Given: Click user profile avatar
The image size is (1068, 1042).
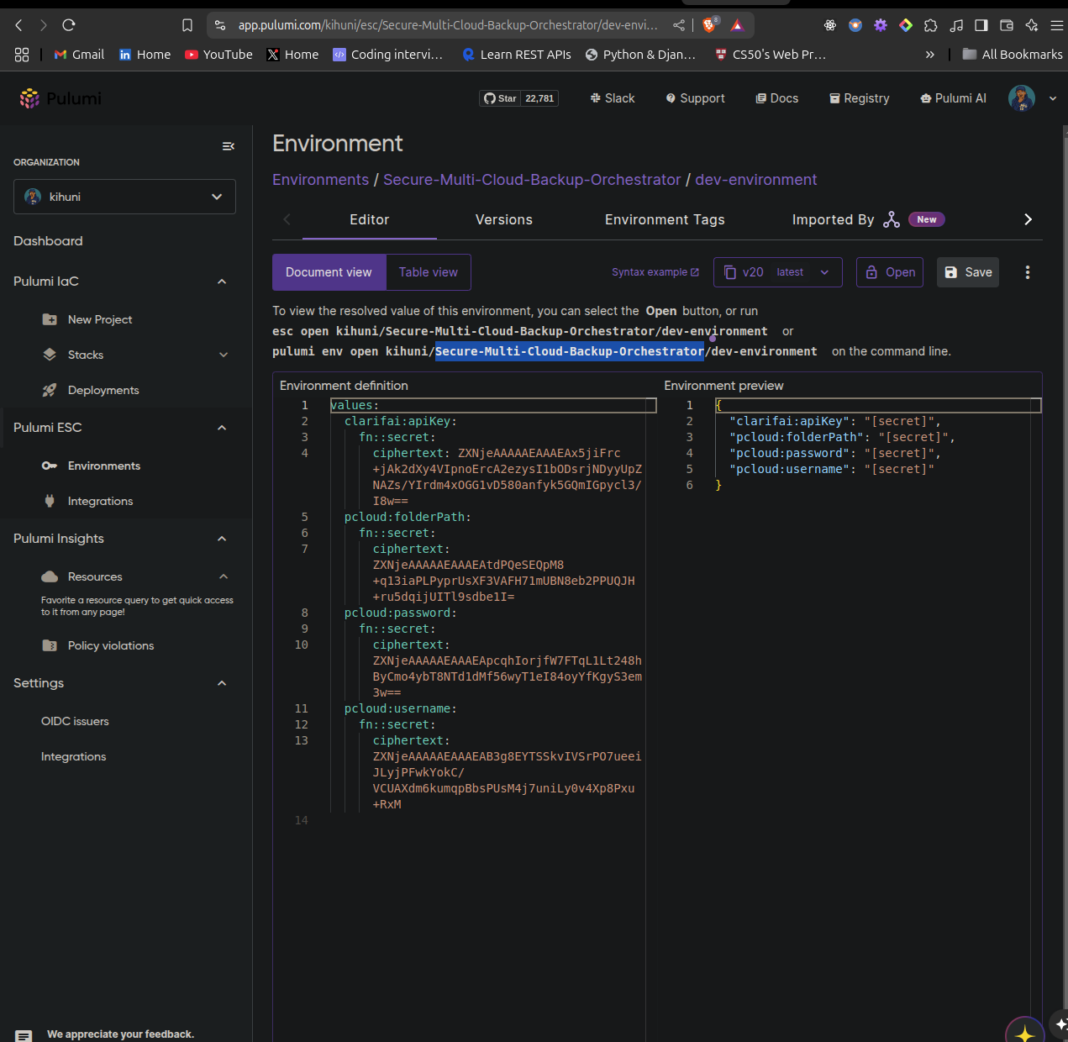Looking at the screenshot, I should pos(1022,98).
